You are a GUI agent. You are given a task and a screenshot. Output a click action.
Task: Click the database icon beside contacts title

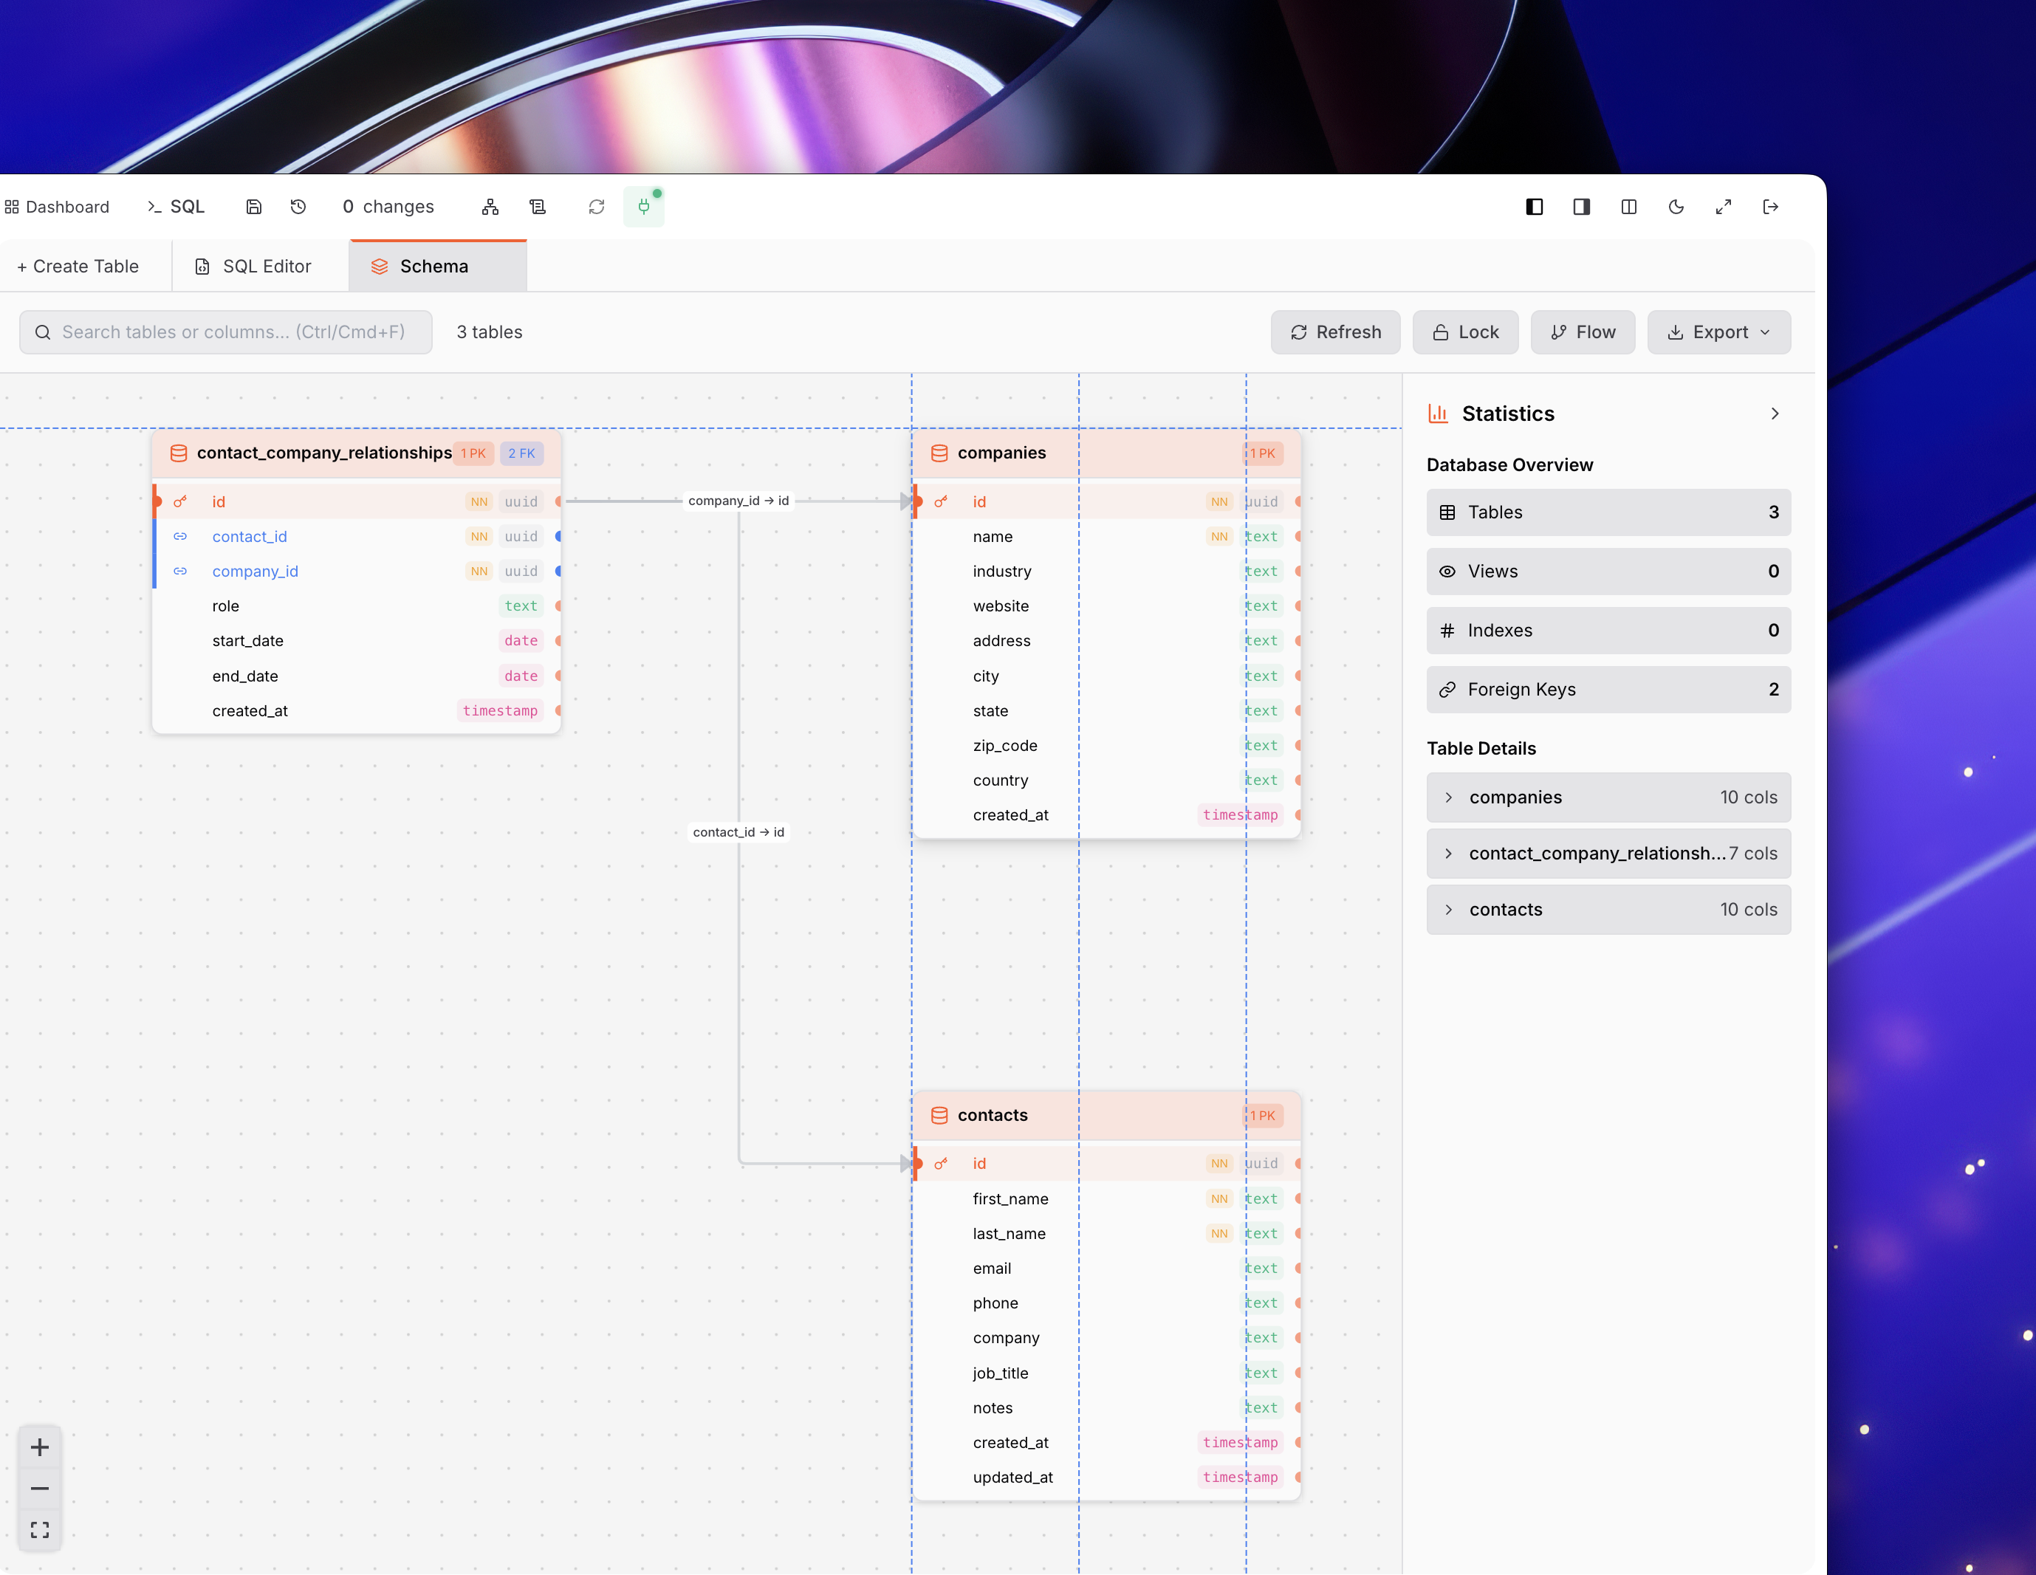(x=939, y=1116)
